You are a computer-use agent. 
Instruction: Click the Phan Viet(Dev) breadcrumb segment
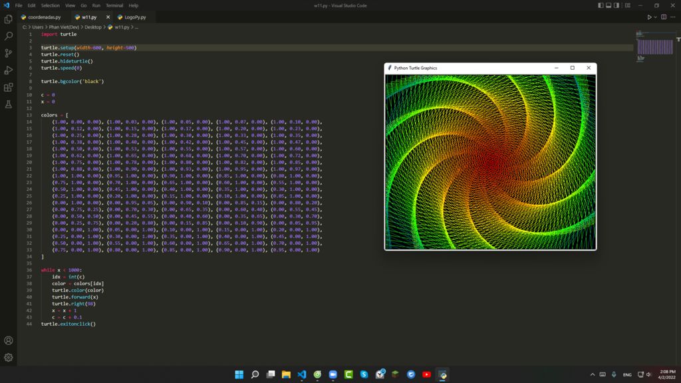point(64,27)
